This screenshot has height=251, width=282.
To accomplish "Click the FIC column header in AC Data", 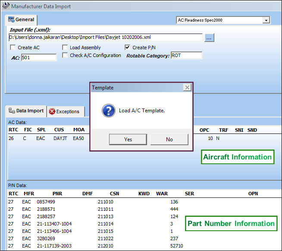I will (28, 130).
